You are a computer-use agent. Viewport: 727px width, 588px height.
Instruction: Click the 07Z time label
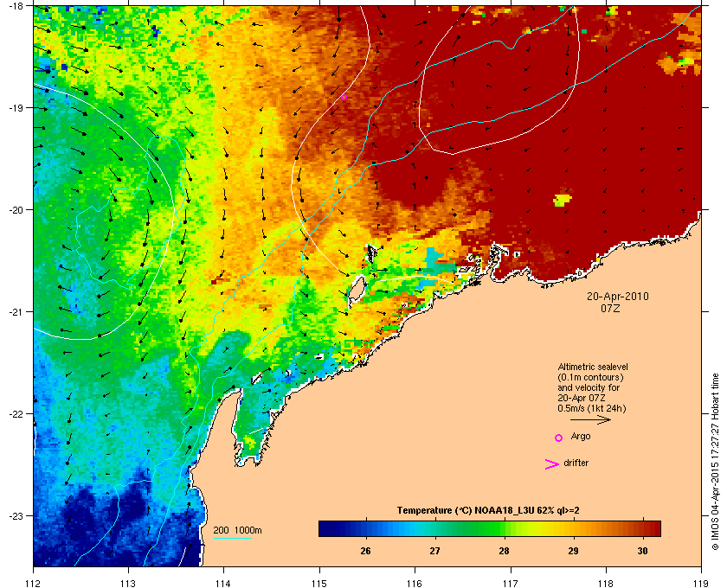coord(610,308)
